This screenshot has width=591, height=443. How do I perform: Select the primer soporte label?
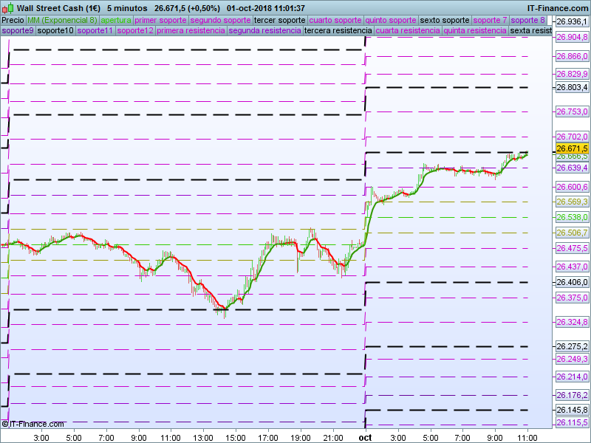coord(160,20)
